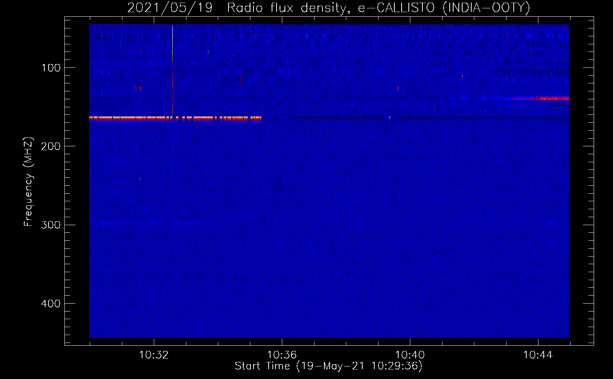
Task: Click the 400 frequency tick label
Action: (x=51, y=304)
